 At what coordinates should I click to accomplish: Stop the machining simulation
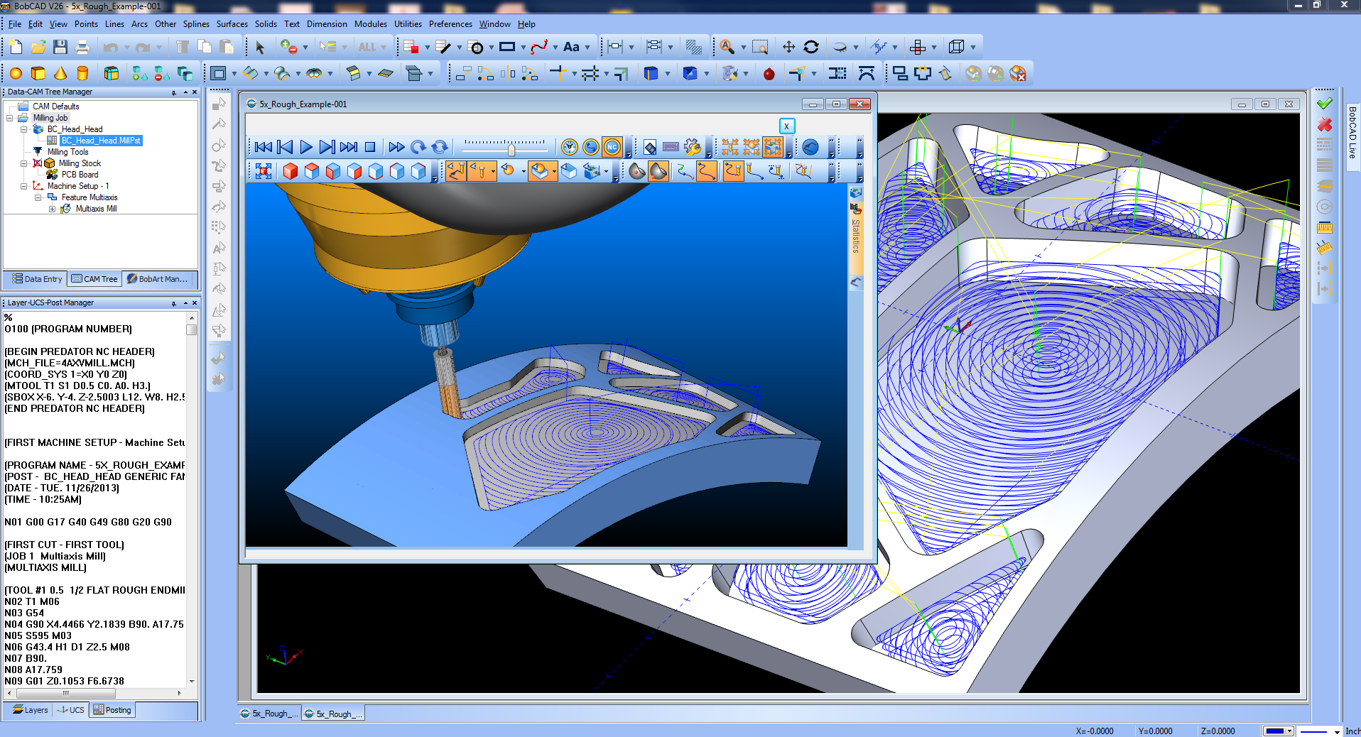(370, 147)
